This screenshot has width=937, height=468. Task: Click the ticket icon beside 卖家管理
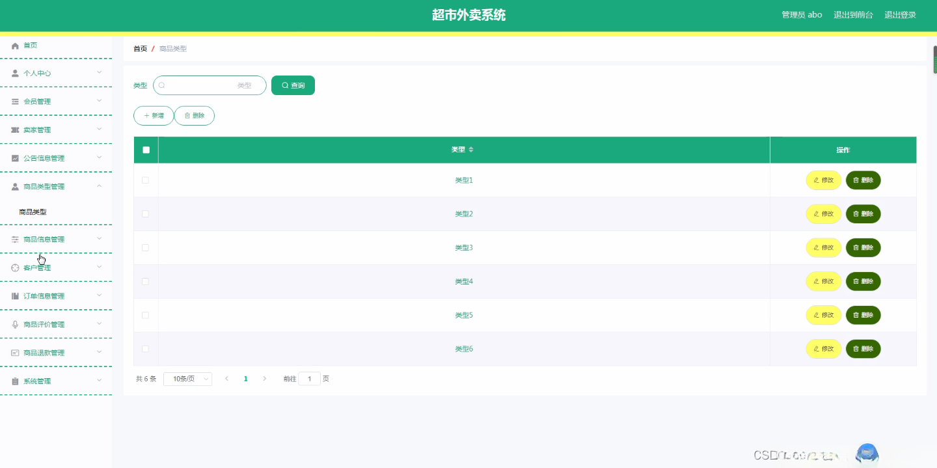point(15,130)
